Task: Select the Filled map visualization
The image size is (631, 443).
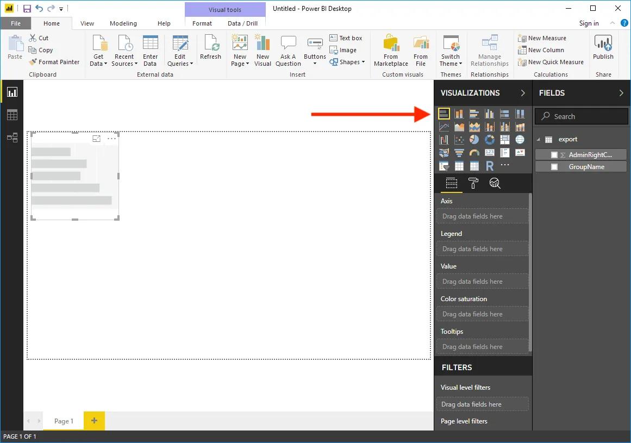Action: (443, 153)
